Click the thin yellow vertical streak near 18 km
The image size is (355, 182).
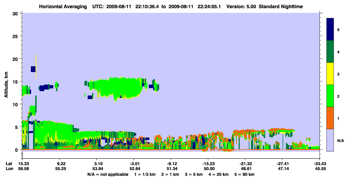coord(36,67)
